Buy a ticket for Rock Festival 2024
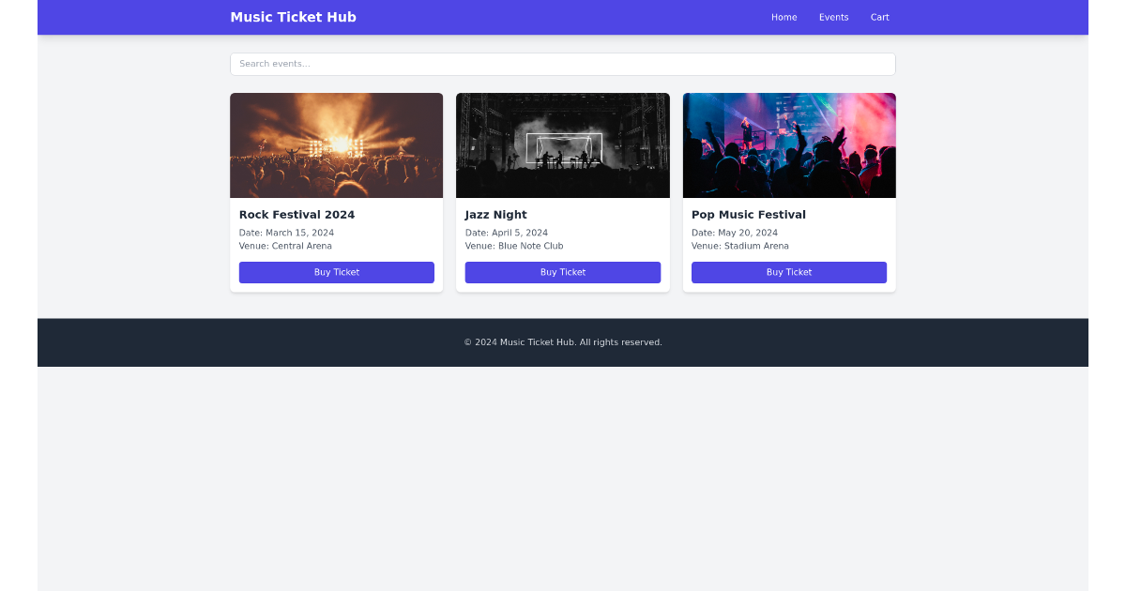 (x=336, y=272)
